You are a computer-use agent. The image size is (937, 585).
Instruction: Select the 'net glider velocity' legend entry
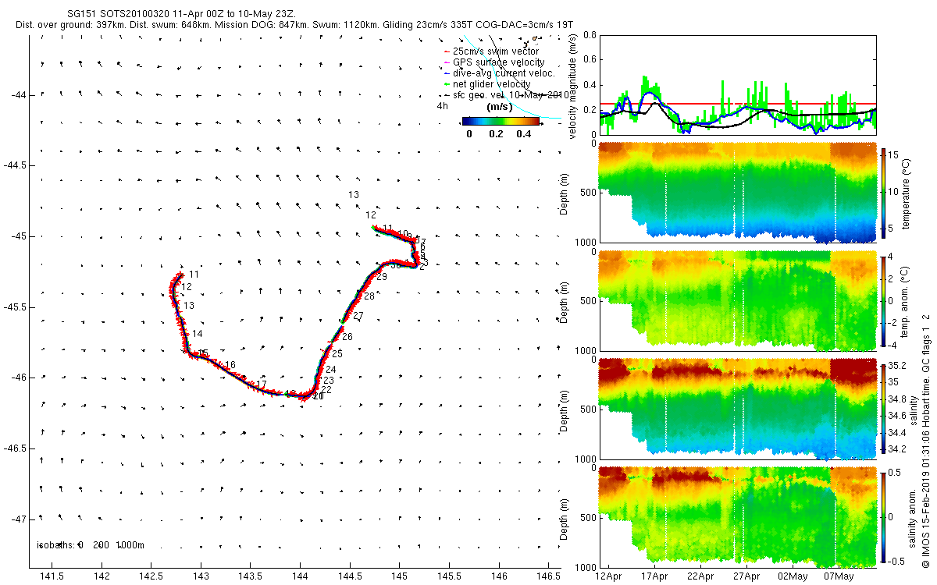pyautogui.click(x=487, y=84)
